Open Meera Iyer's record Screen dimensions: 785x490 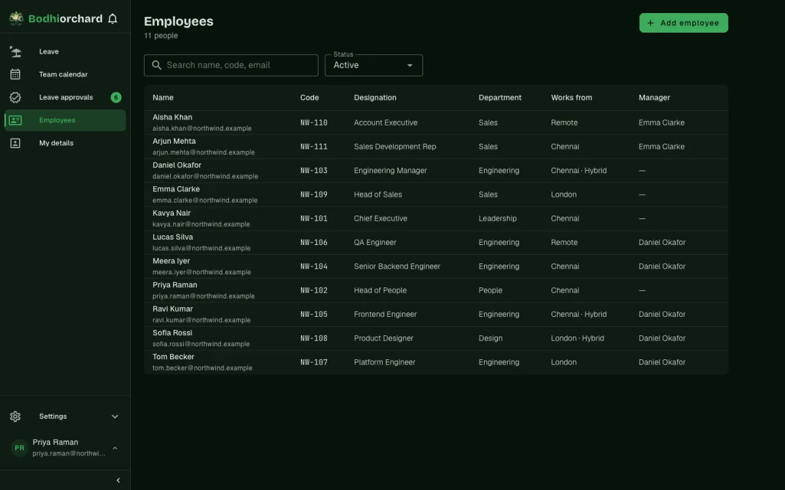[x=171, y=261]
